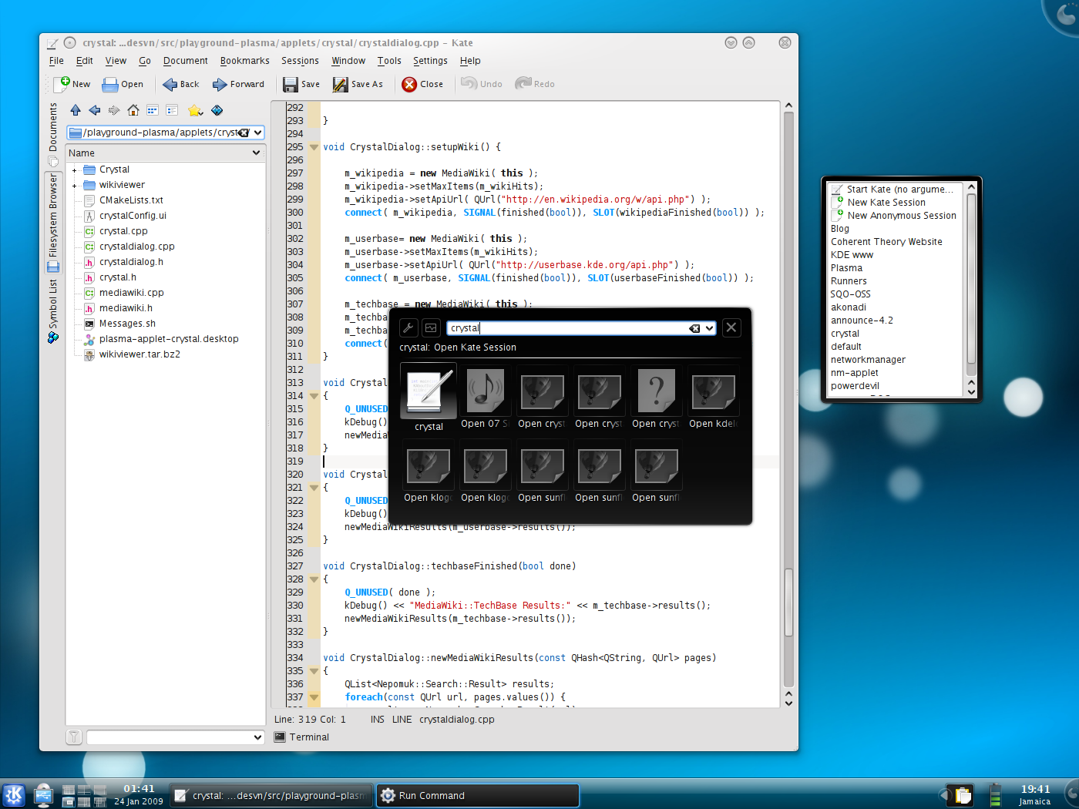Click the back arrow in filesystem browser
Image resolution: width=1079 pixels, height=809 pixels.
tap(95, 110)
